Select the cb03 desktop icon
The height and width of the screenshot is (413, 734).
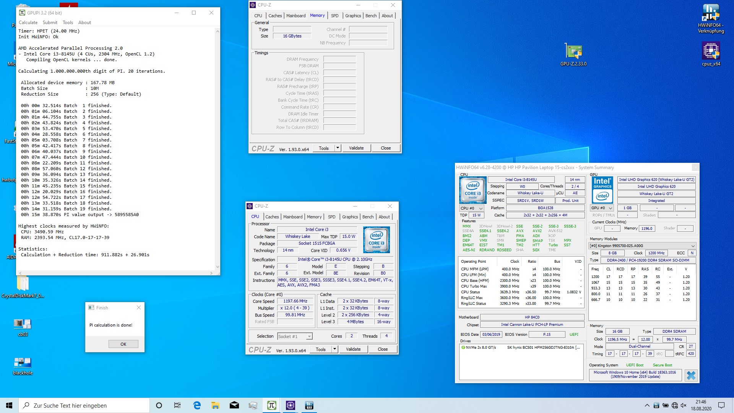tap(23, 327)
